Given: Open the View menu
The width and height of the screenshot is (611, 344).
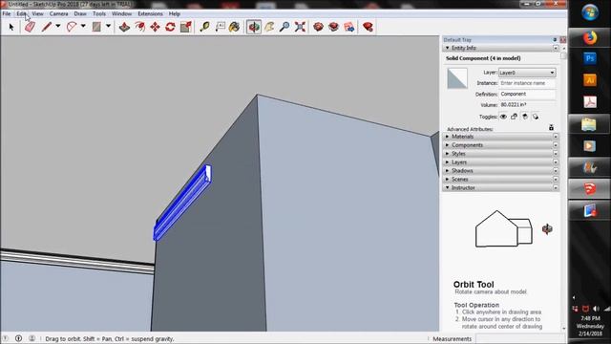Looking at the screenshot, I should pos(38,13).
